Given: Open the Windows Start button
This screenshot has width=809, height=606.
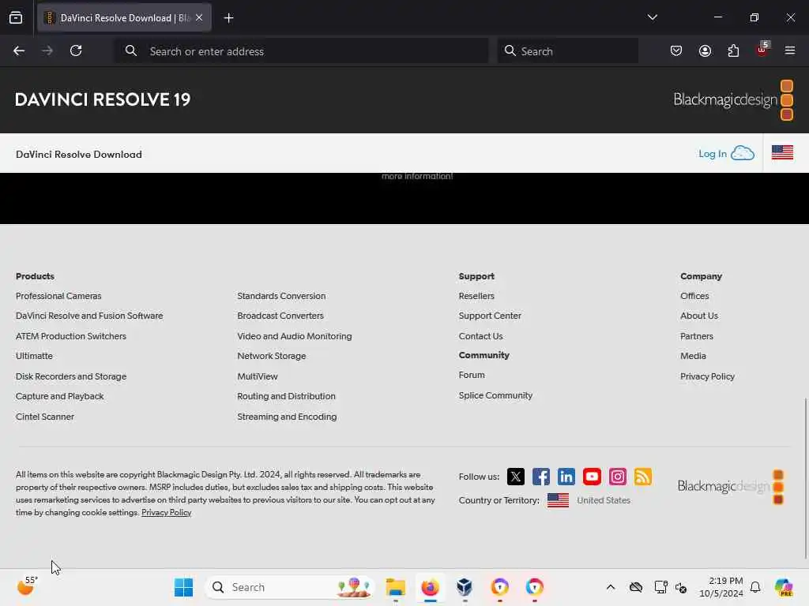Looking at the screenshot, I should click(183, 587).
